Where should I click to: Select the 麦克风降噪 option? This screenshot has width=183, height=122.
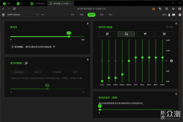pyautogui.click(x=57, y=72)
